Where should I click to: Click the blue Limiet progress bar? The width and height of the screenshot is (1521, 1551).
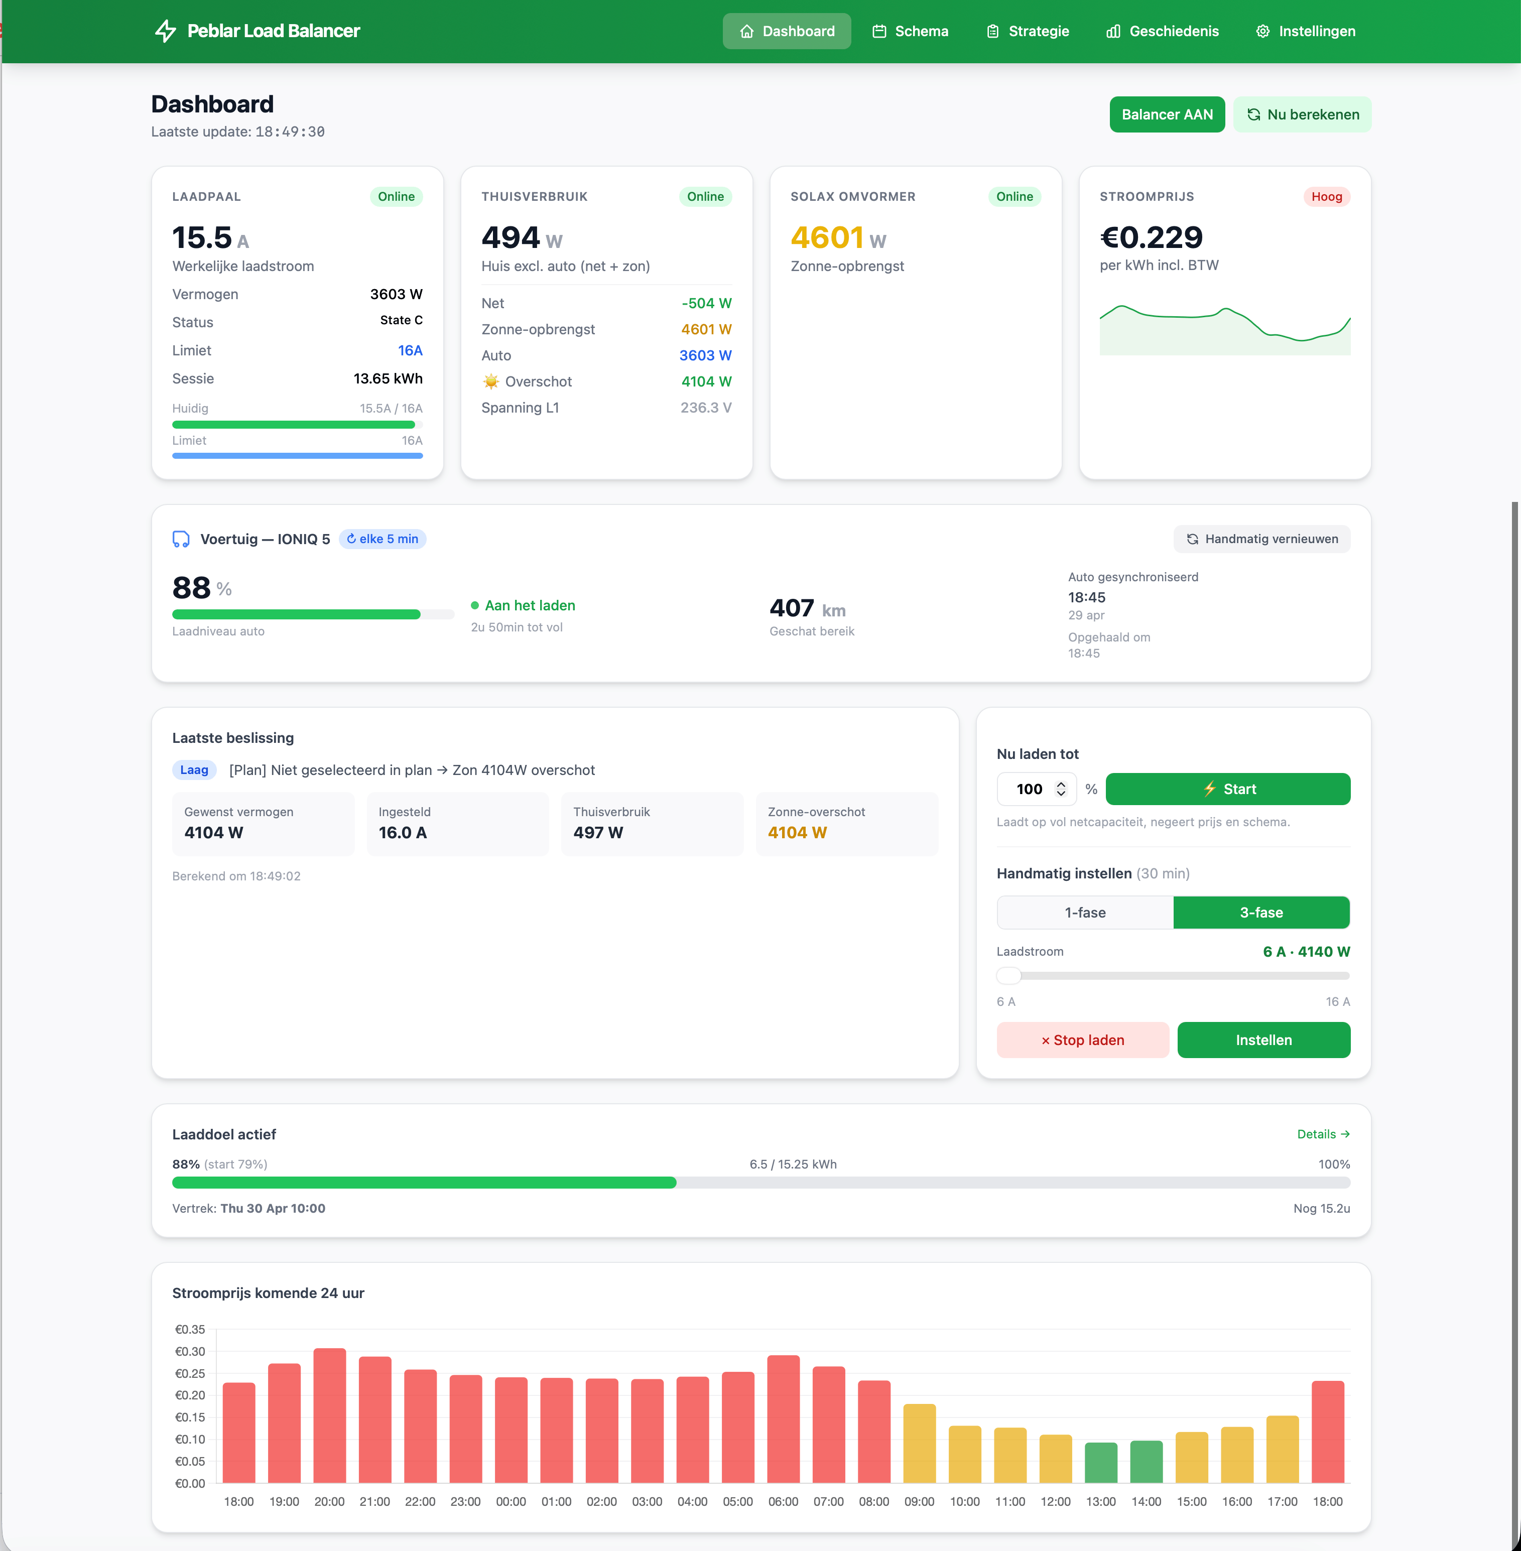297,456
